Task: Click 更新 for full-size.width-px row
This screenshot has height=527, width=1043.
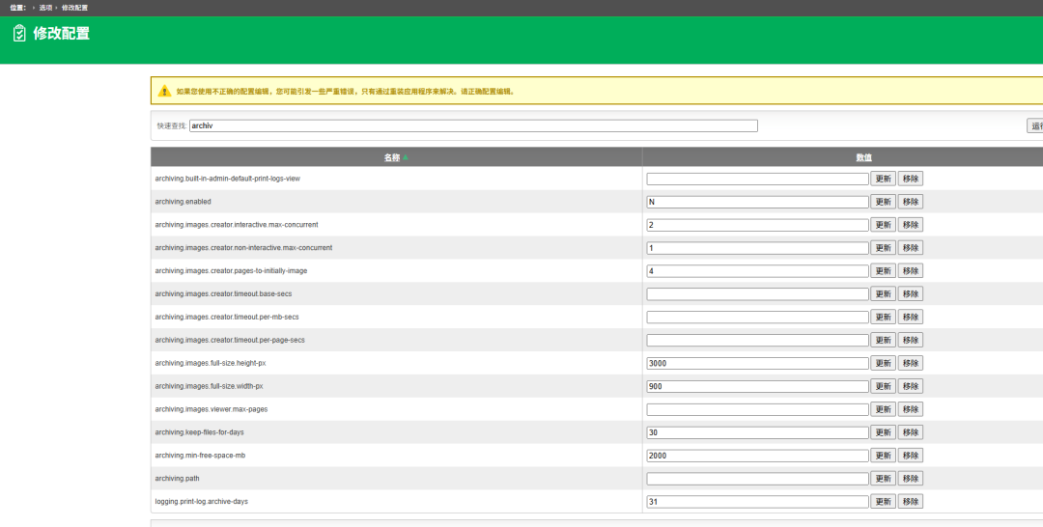Action: [x=883, y=386]
